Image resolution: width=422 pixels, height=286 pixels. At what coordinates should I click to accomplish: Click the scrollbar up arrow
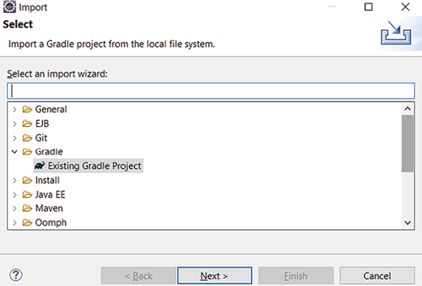point(408,109)
